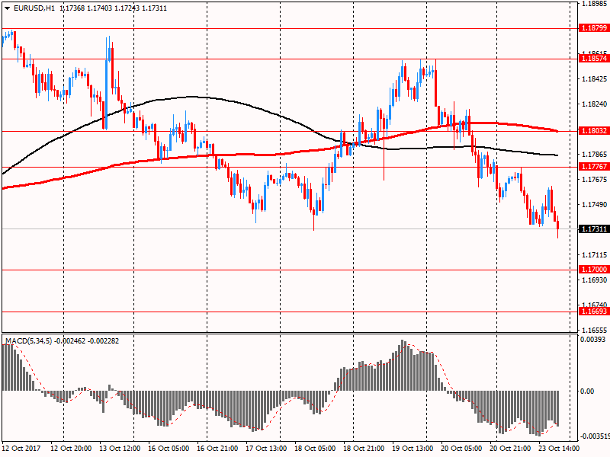
Task: Select the 1.17865 price scale value
Action: tap(594, 155)
